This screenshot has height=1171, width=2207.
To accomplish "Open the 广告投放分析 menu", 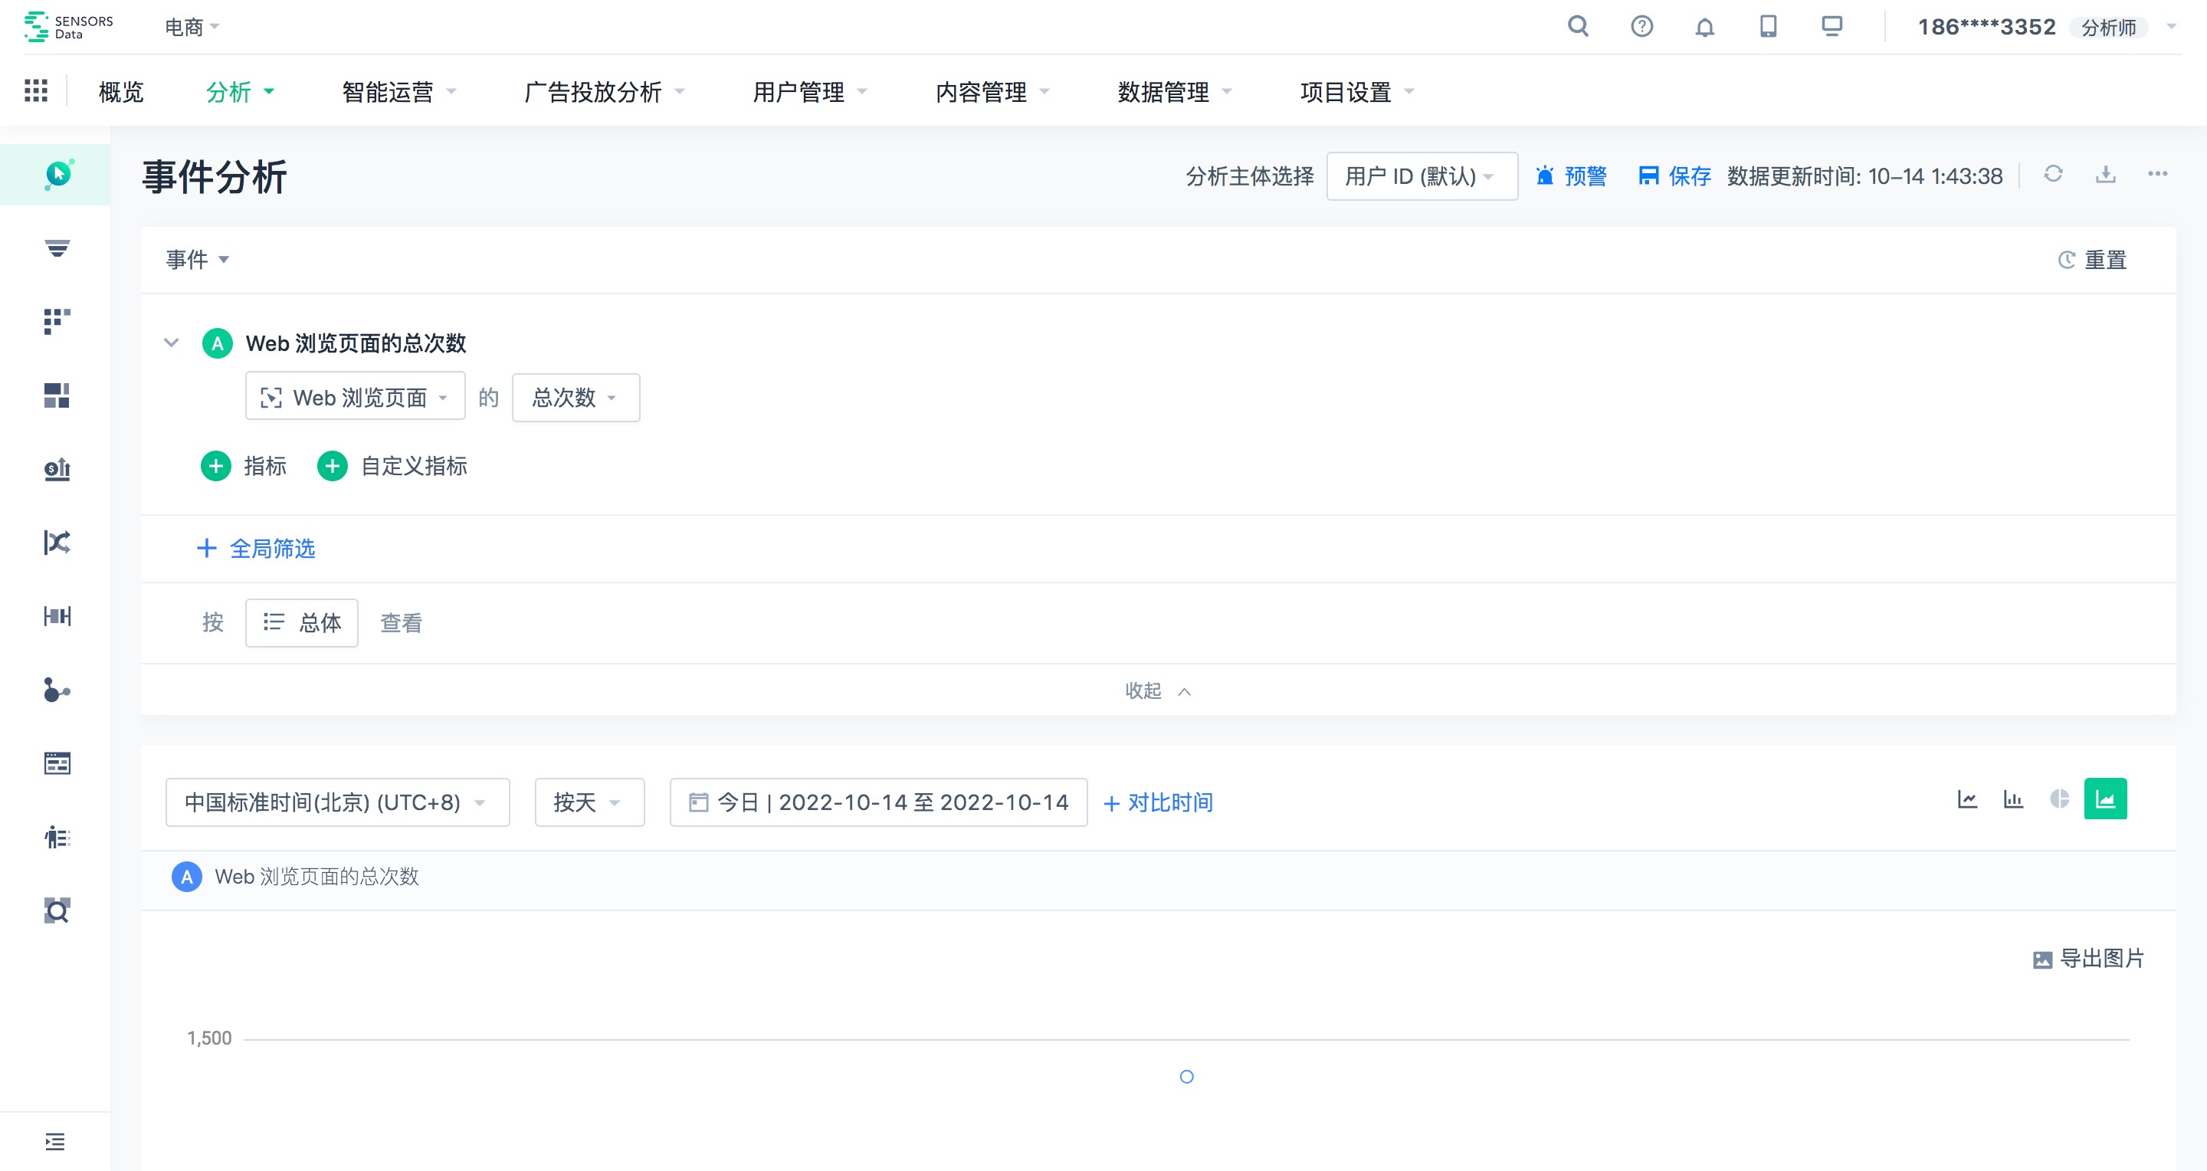I will tap(605, 90).
